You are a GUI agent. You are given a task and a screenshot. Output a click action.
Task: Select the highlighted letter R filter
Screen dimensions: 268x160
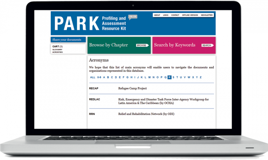coord(169,77)
